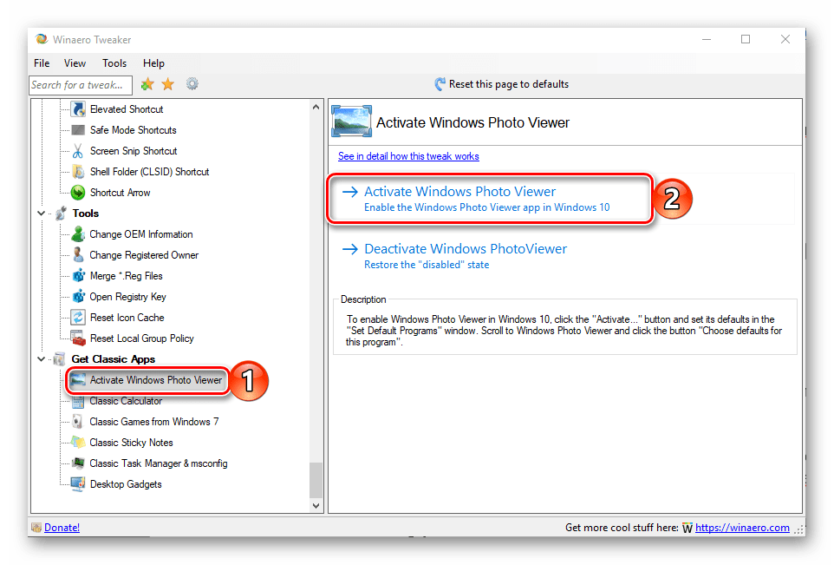Click the Shortcut Arrow green icon
The height and width of the screenshot is (565, 834).
78,193
